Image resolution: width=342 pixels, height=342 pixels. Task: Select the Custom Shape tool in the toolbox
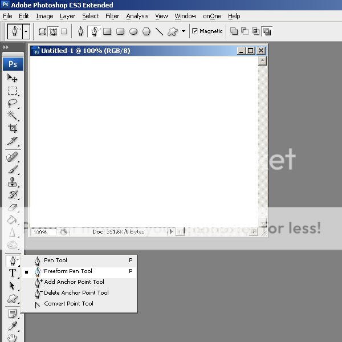[12, 299]
